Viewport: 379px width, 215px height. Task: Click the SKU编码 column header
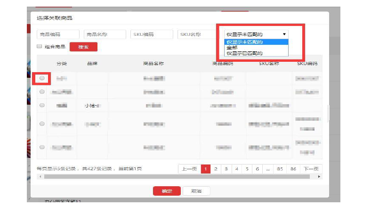(x=307, y=64)
